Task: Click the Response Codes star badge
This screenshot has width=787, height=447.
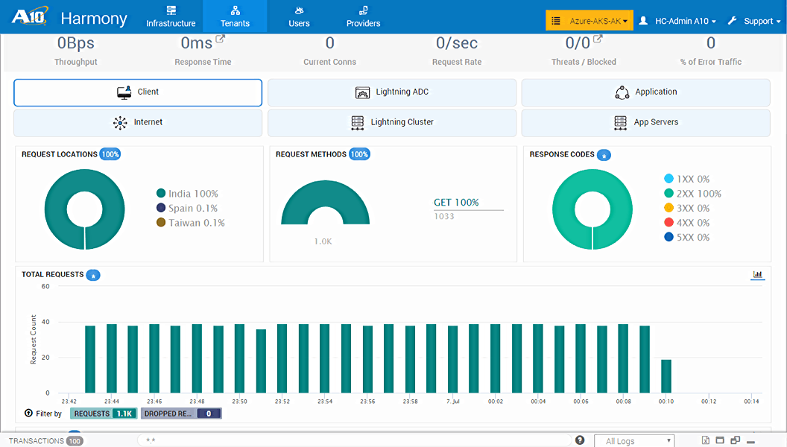Action: point(604,156)
